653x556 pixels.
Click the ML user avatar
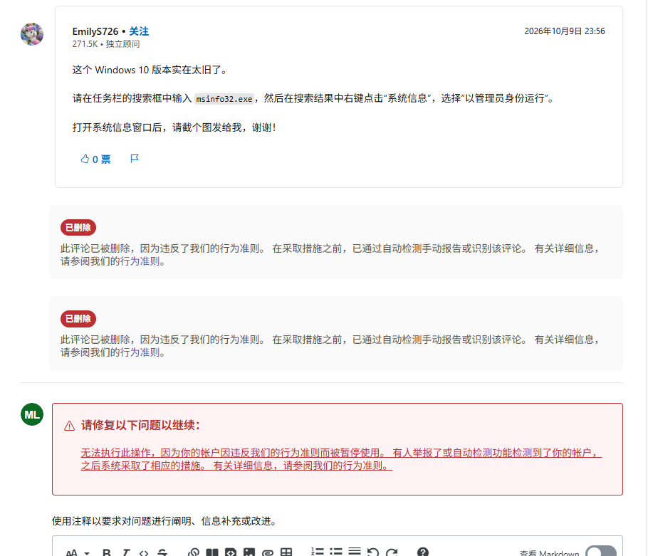[x=32, y=414]
